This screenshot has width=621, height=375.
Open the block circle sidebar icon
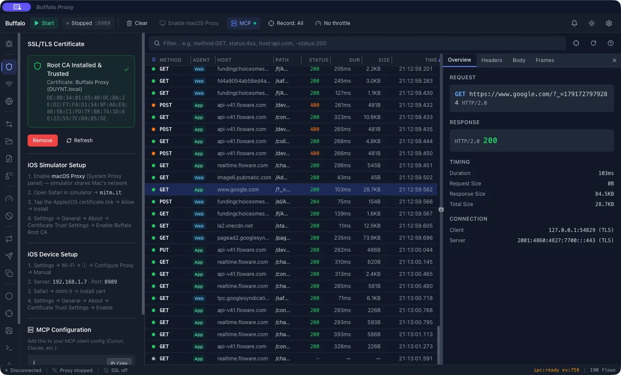(x=9, y=216)
